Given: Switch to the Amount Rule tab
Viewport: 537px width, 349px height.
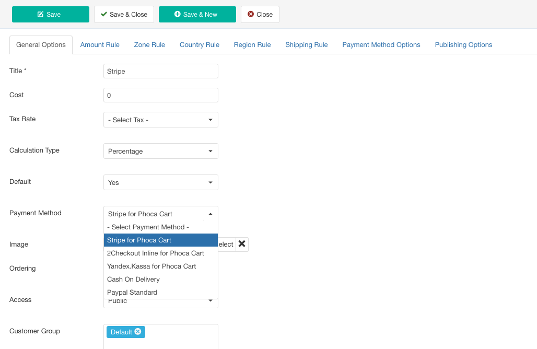Looking at the screenshot, I should (x=100, y=45).
